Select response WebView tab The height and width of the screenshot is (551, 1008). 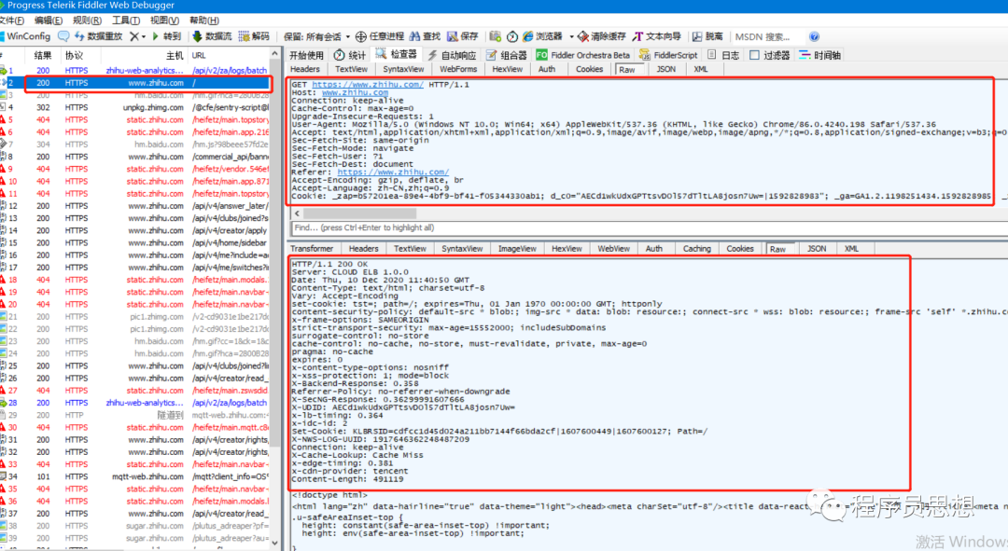pos(613,249)
